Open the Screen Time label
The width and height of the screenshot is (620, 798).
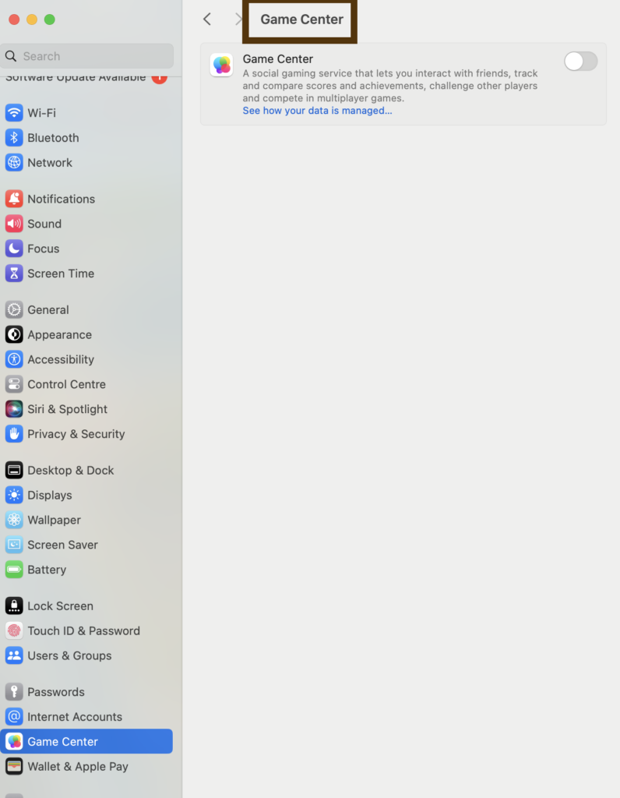point(61,274)
